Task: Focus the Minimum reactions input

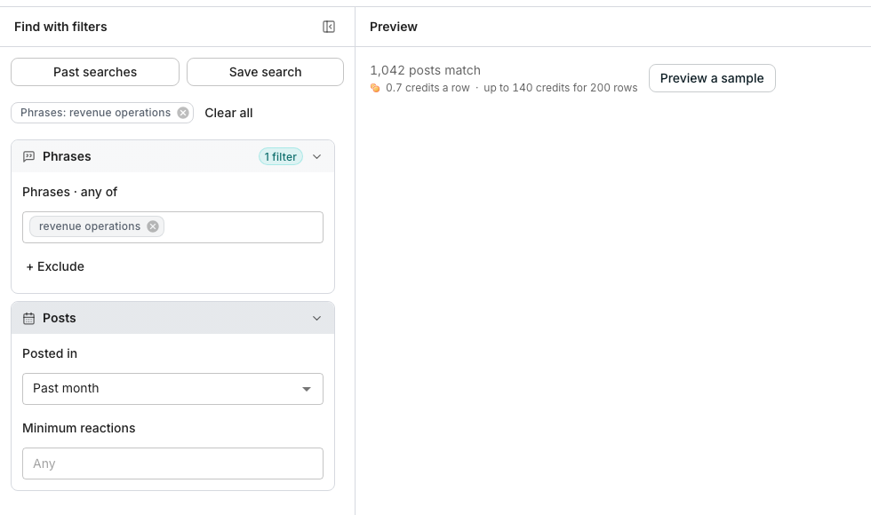Action: pyautogui.click(x=172, y=463)
